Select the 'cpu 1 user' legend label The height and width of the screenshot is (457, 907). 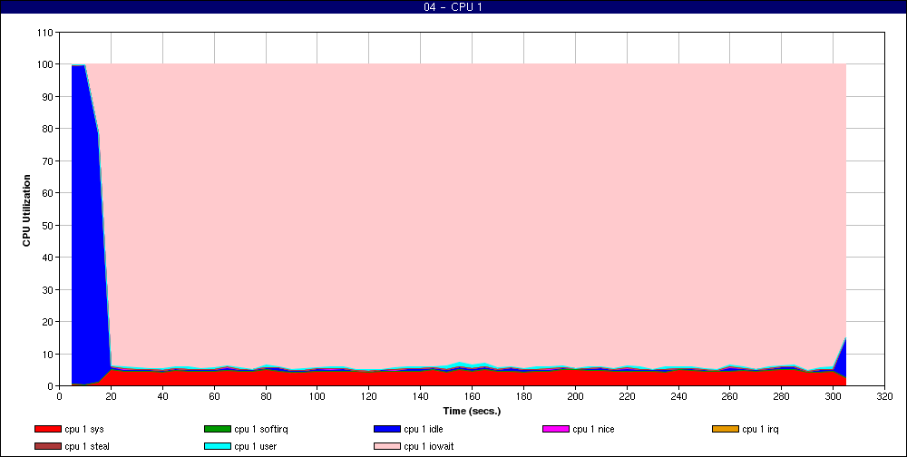(255, 447)
